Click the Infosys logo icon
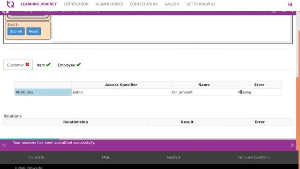 click(x=10, y=4)
